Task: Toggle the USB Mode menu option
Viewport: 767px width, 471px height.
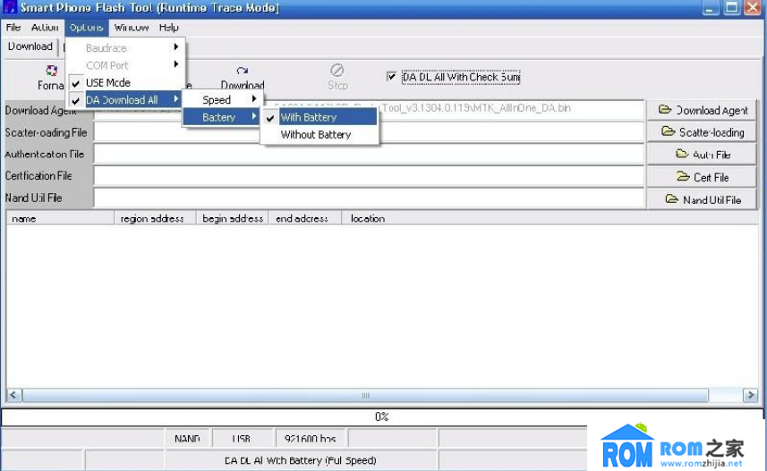Action: [125, 82]
